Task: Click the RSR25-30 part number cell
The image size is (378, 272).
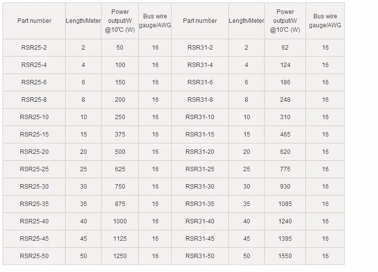Action: (x=34, y=187)
